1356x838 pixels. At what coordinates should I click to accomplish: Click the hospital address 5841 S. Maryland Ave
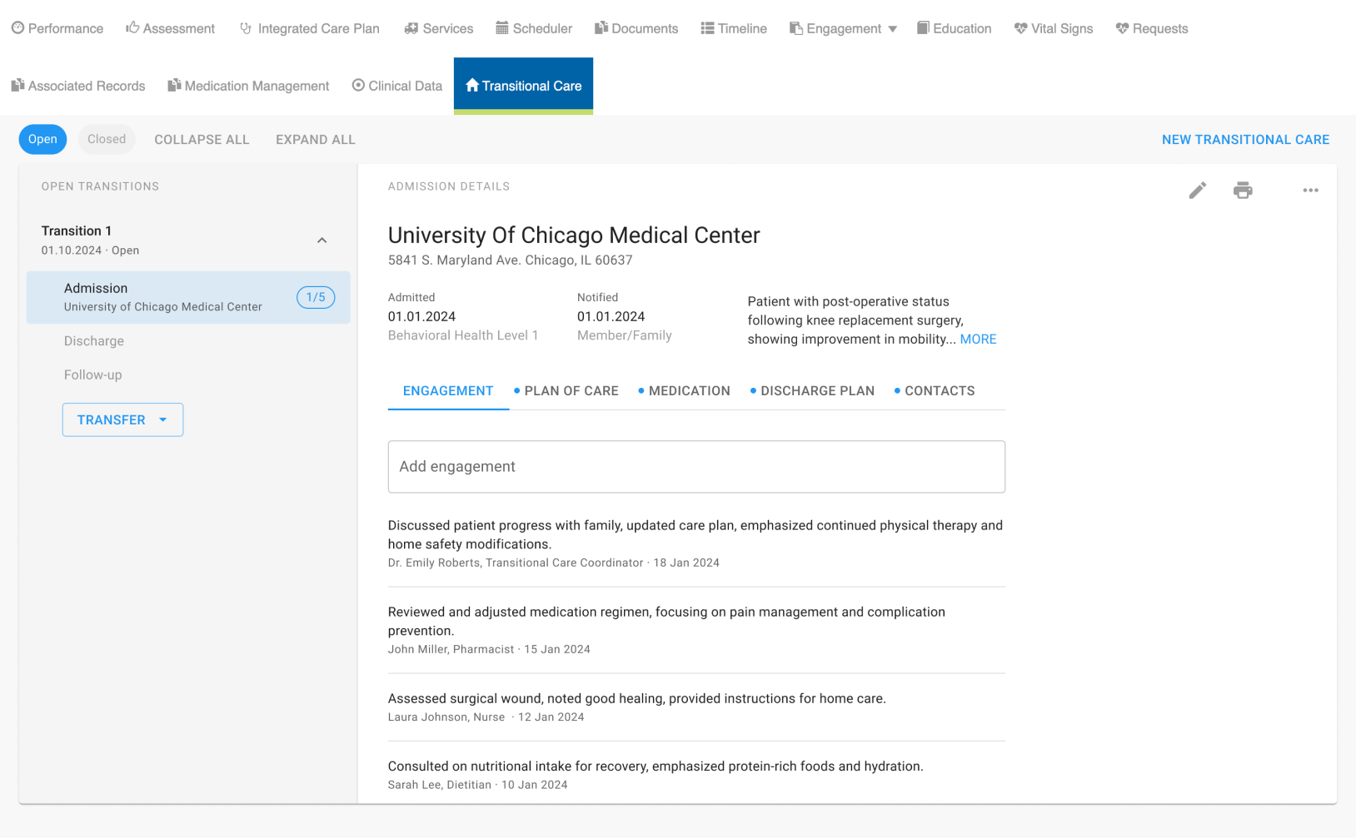[x=510, y=260]
